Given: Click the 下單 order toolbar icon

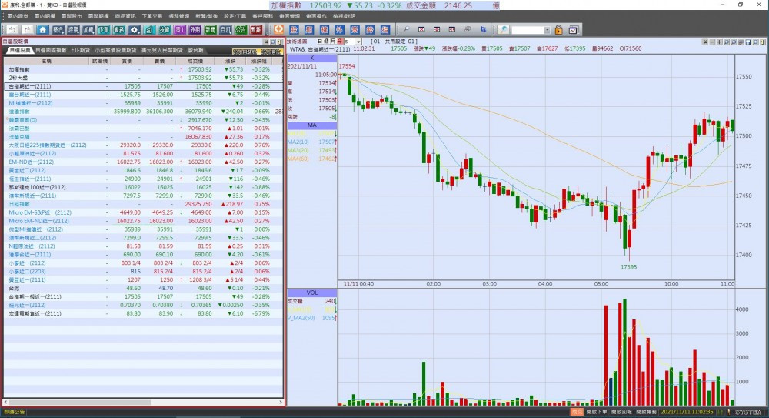Looking at the screenshot, I should click(x=104, y=29).
